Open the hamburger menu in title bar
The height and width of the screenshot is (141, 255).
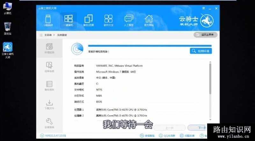[204, 8]
